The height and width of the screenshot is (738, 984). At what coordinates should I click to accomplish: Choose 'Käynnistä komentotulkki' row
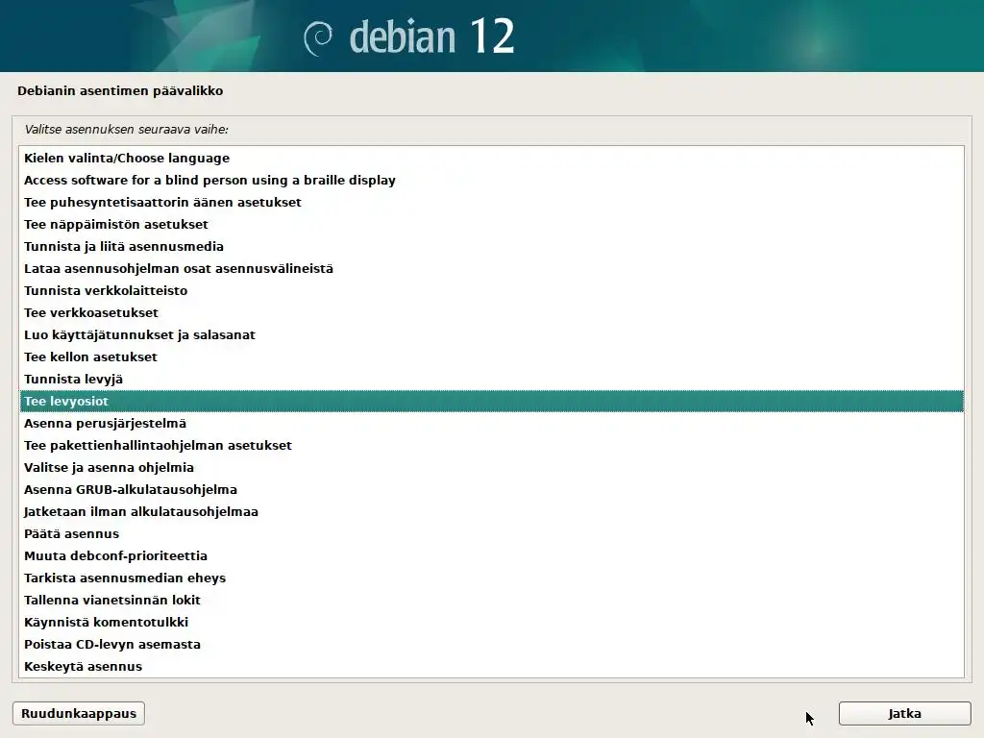(492, 622)
